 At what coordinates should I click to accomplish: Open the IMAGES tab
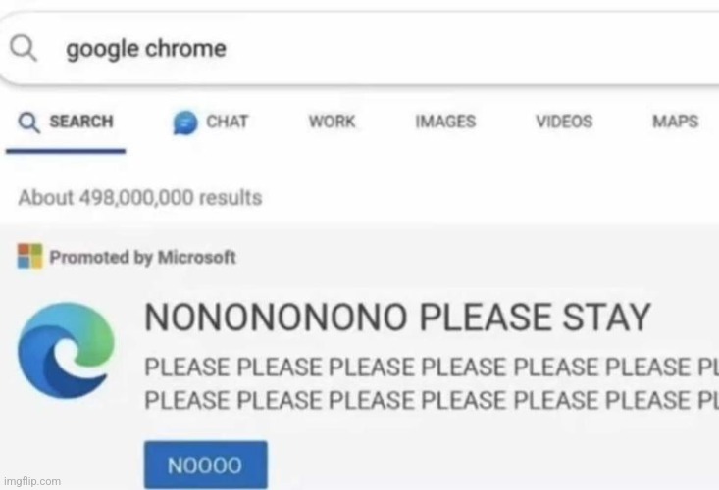click(445, 122)
